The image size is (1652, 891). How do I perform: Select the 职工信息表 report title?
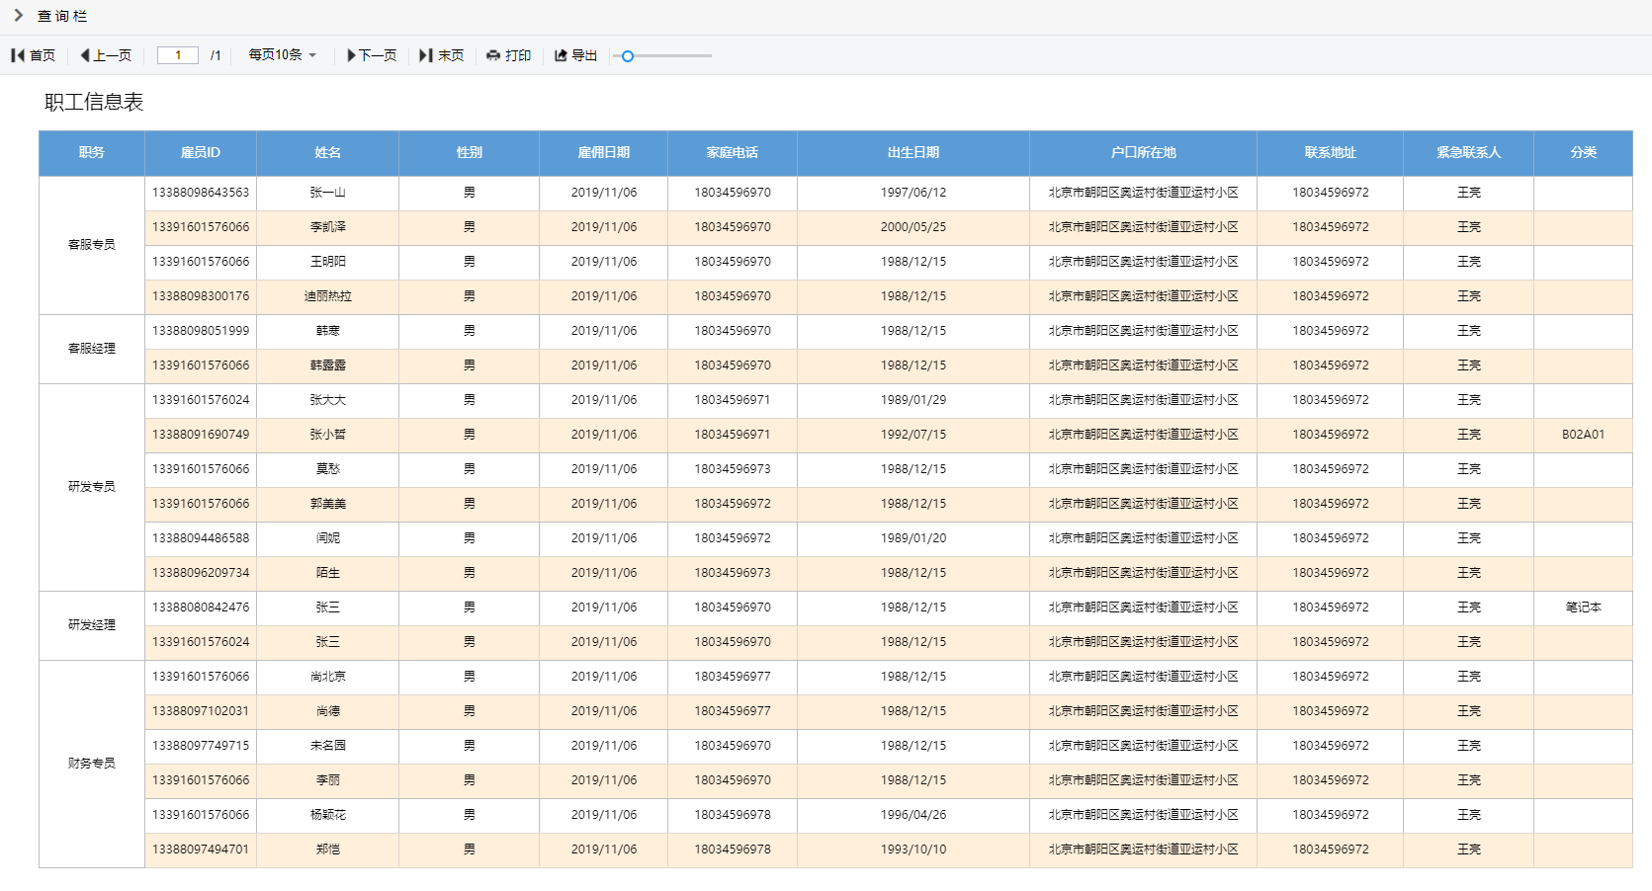[91, 102]
